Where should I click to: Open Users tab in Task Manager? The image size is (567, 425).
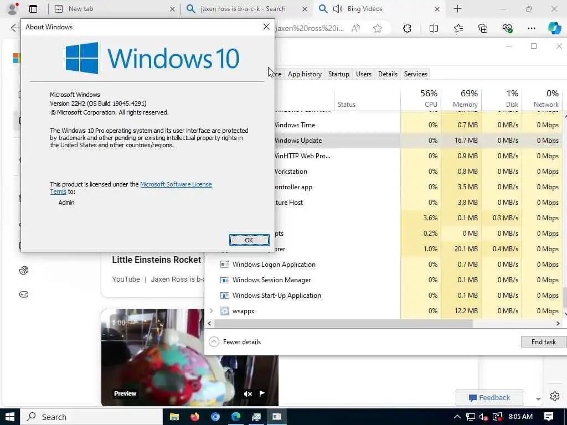[363, 74]
